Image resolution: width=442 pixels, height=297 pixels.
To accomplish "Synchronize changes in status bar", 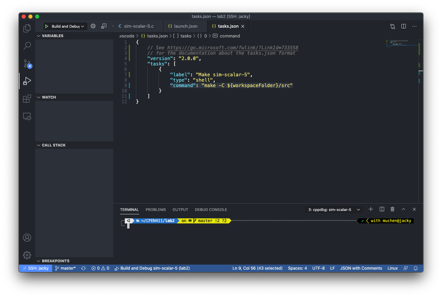I will point(84,268).
